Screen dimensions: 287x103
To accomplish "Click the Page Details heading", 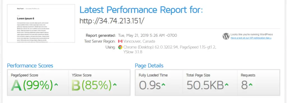I will 149,66.
